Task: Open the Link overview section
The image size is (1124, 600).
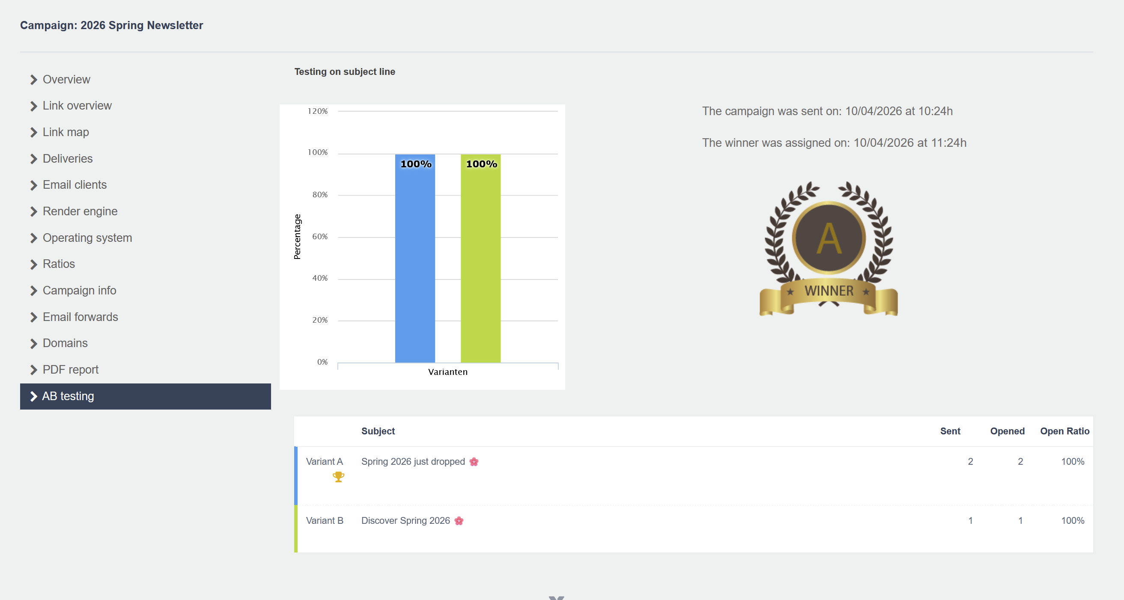Action: click(x=77, y=106)
